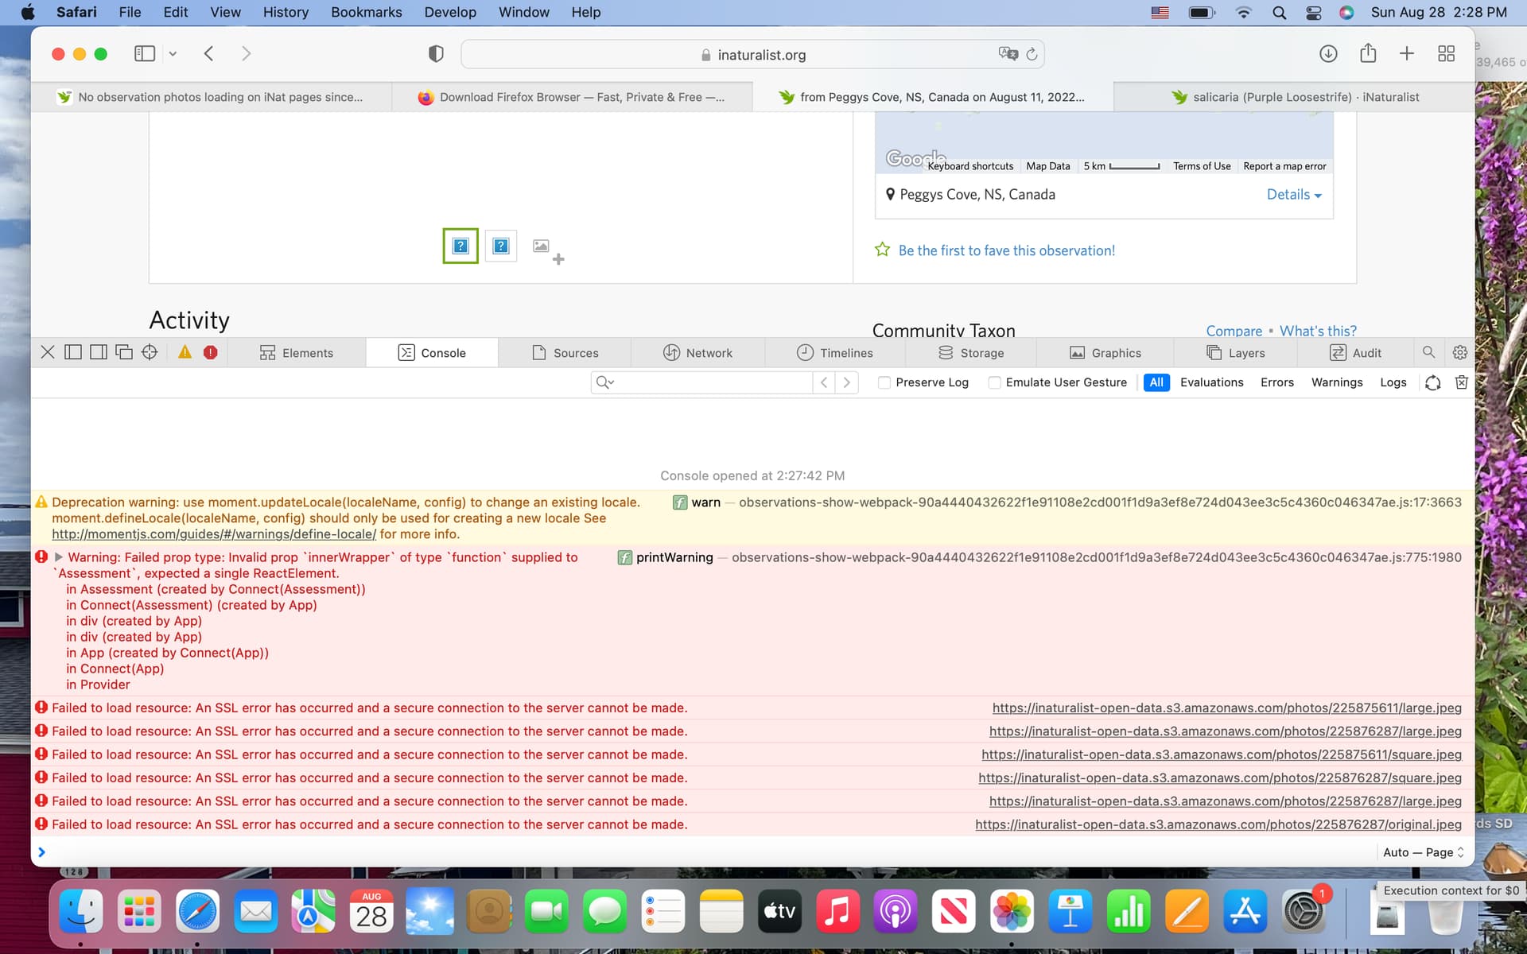Open inspector search magnifier
This screenshot has height=954, width=1527.
point(1428,352)
